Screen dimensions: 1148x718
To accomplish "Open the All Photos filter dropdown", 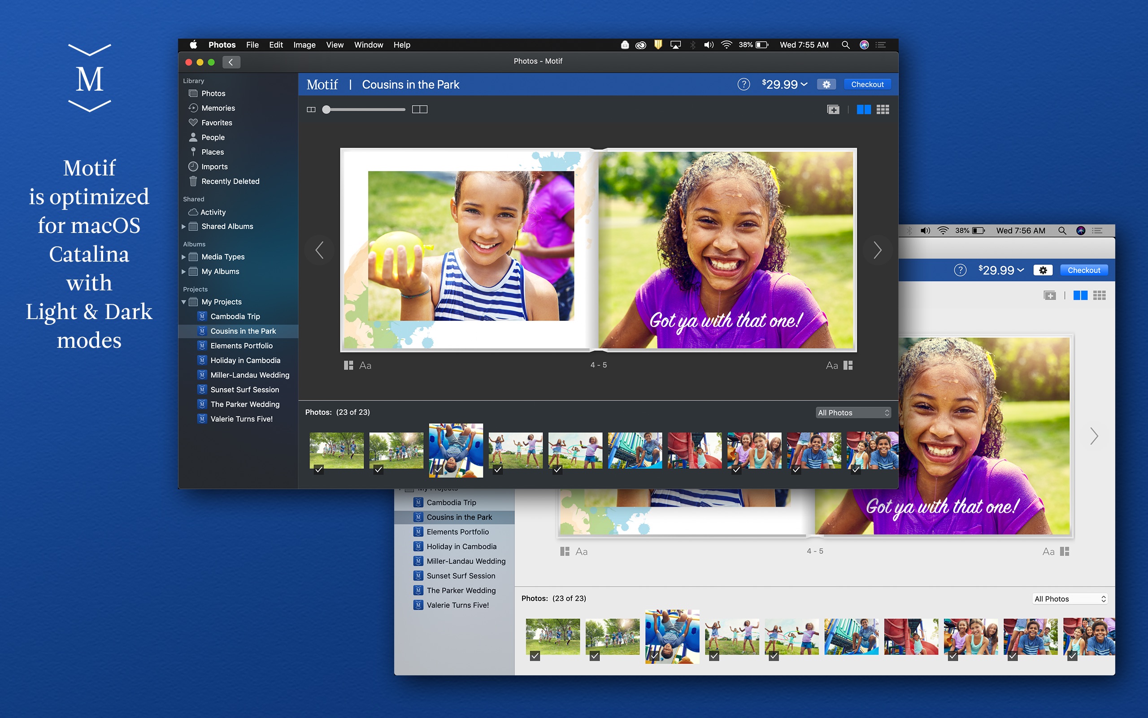I will click(x=853, y=413).
